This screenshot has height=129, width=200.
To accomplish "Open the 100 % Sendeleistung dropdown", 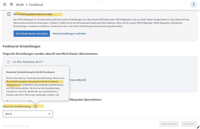I will point(28,114).
